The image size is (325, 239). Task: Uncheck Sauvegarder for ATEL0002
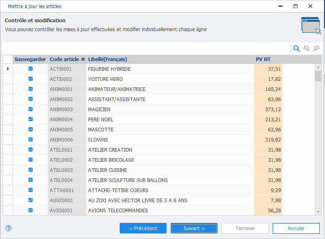(x=30, y=160)
